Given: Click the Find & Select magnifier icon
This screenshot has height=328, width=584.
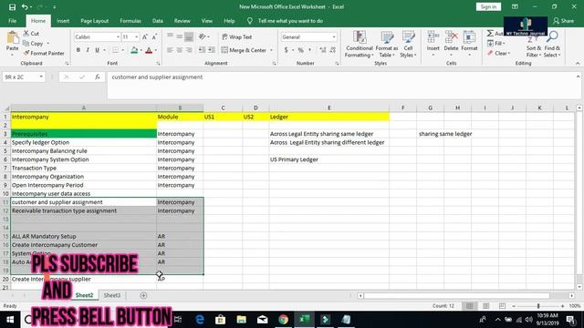Looking at the screenshot, I should click(x=552, y=36).
